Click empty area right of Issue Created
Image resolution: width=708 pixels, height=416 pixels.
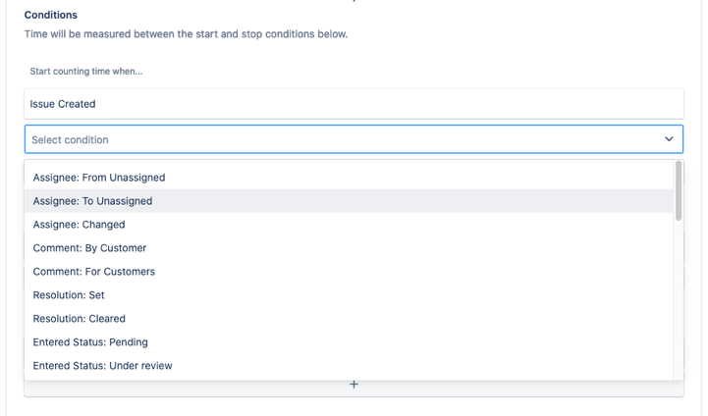point(393,104)
